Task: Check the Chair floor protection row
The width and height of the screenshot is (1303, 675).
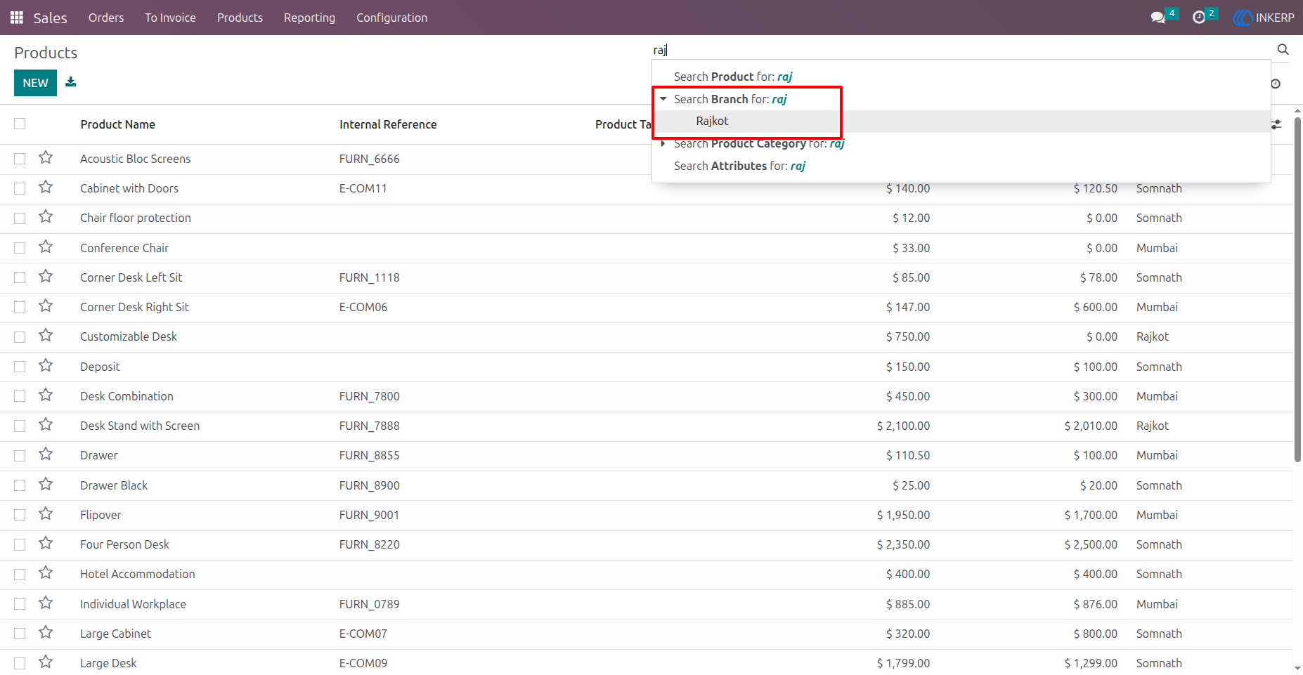Action: tap(20, 218)
